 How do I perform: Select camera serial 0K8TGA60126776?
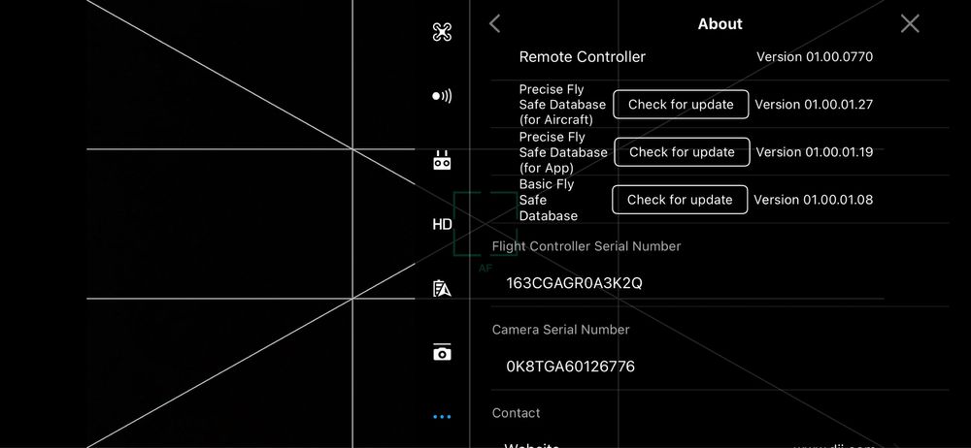pyautogui.click(x=570, y=367)
